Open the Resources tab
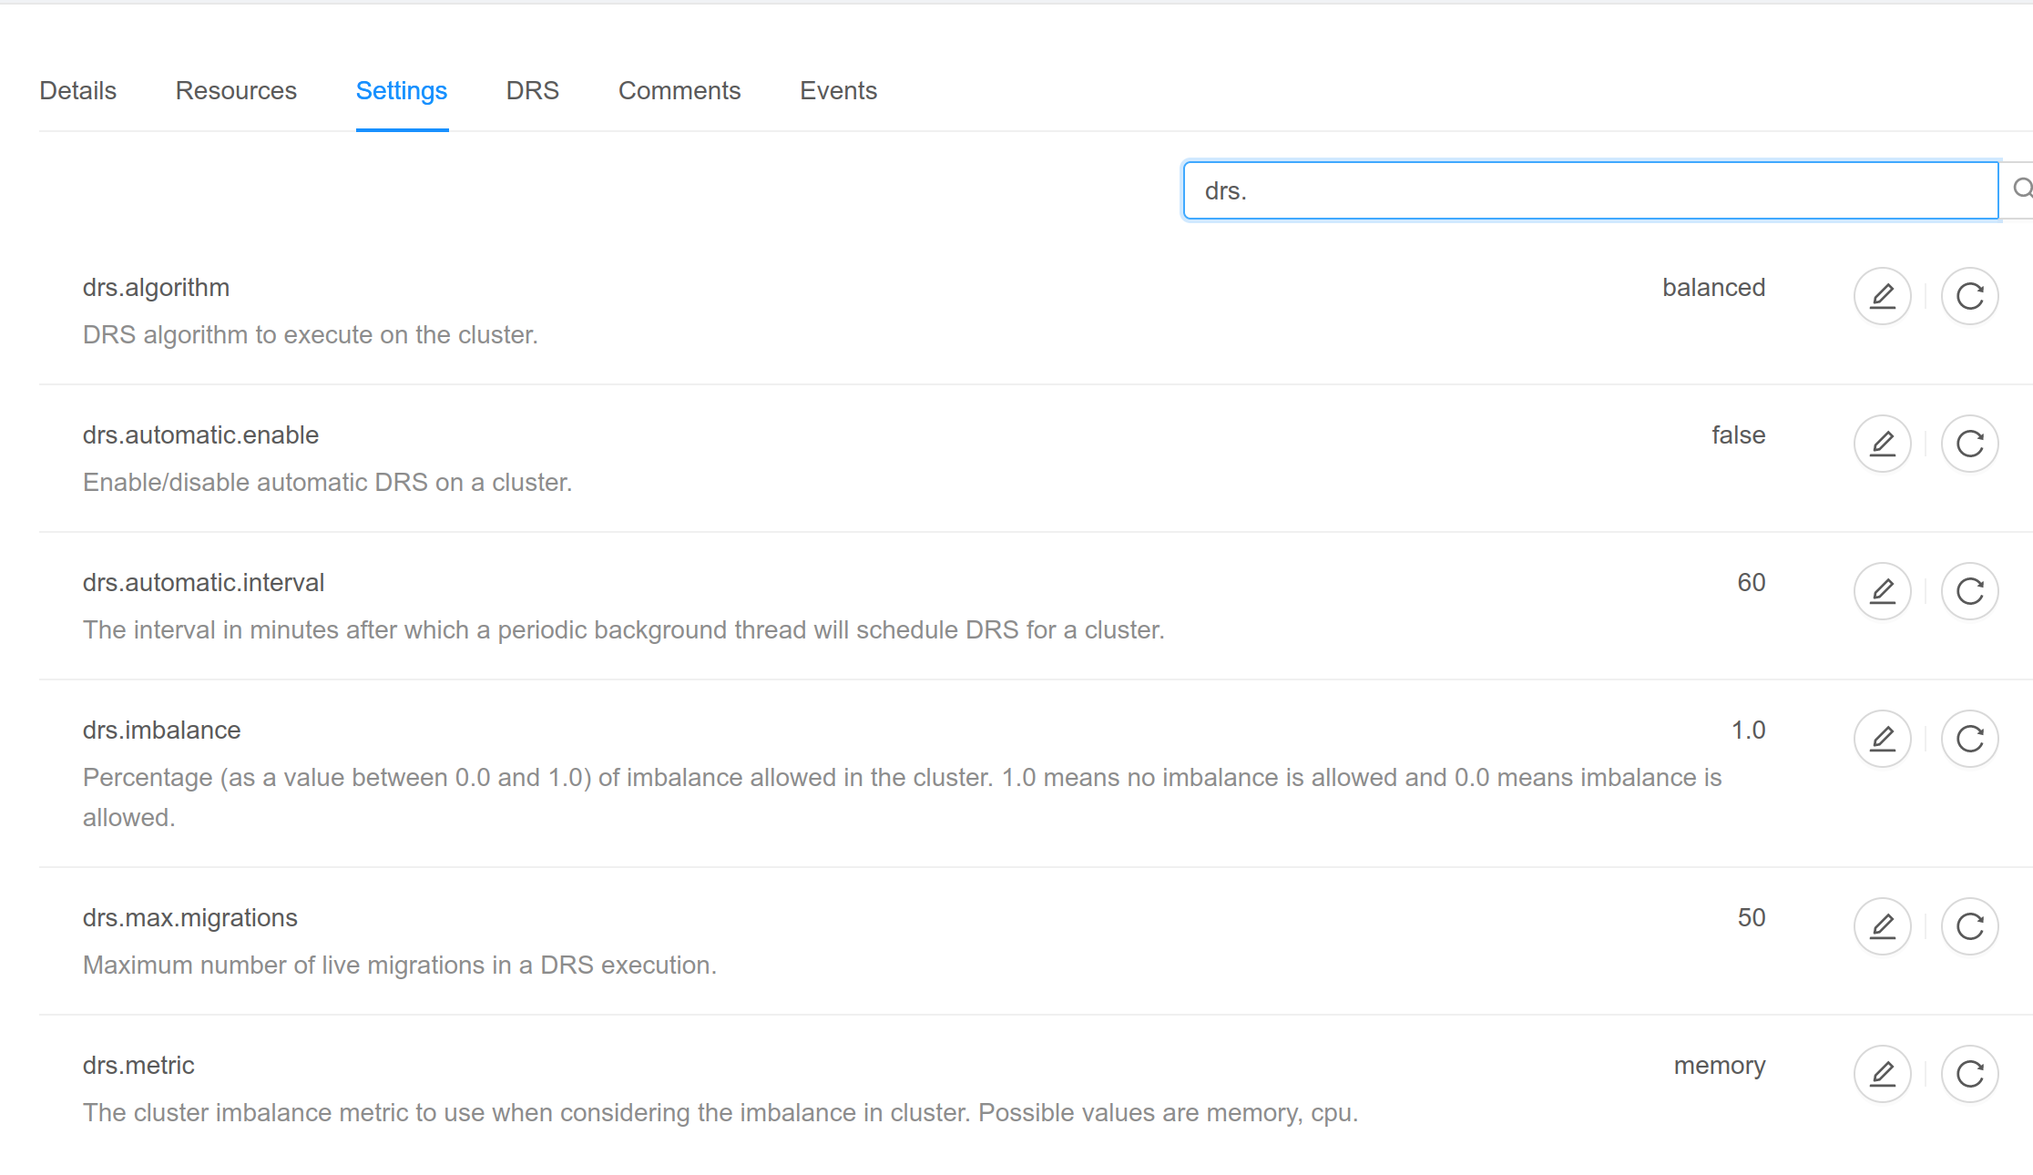This screenshot has width=2033, height=1175. [236, 90]
